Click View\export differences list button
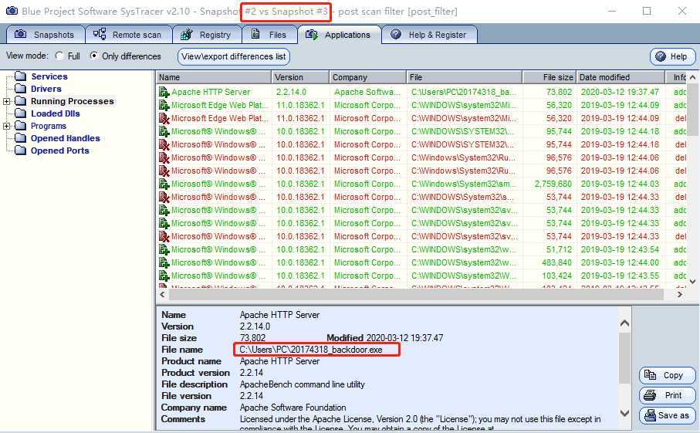Screen dimensions: 700x433 click(234, 56)
